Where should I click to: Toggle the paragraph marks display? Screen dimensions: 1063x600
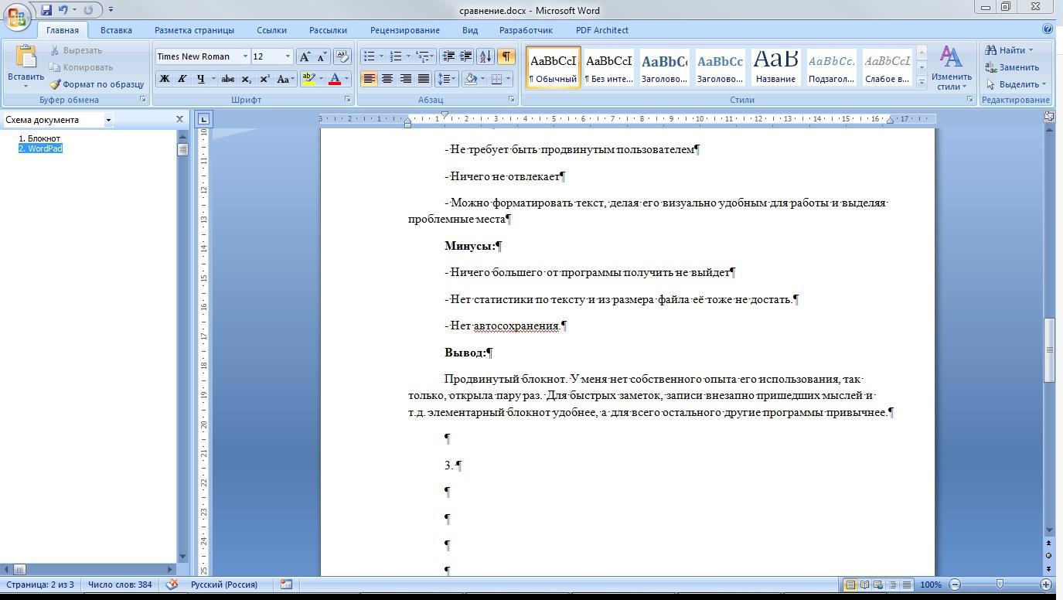tap(506, 56)
